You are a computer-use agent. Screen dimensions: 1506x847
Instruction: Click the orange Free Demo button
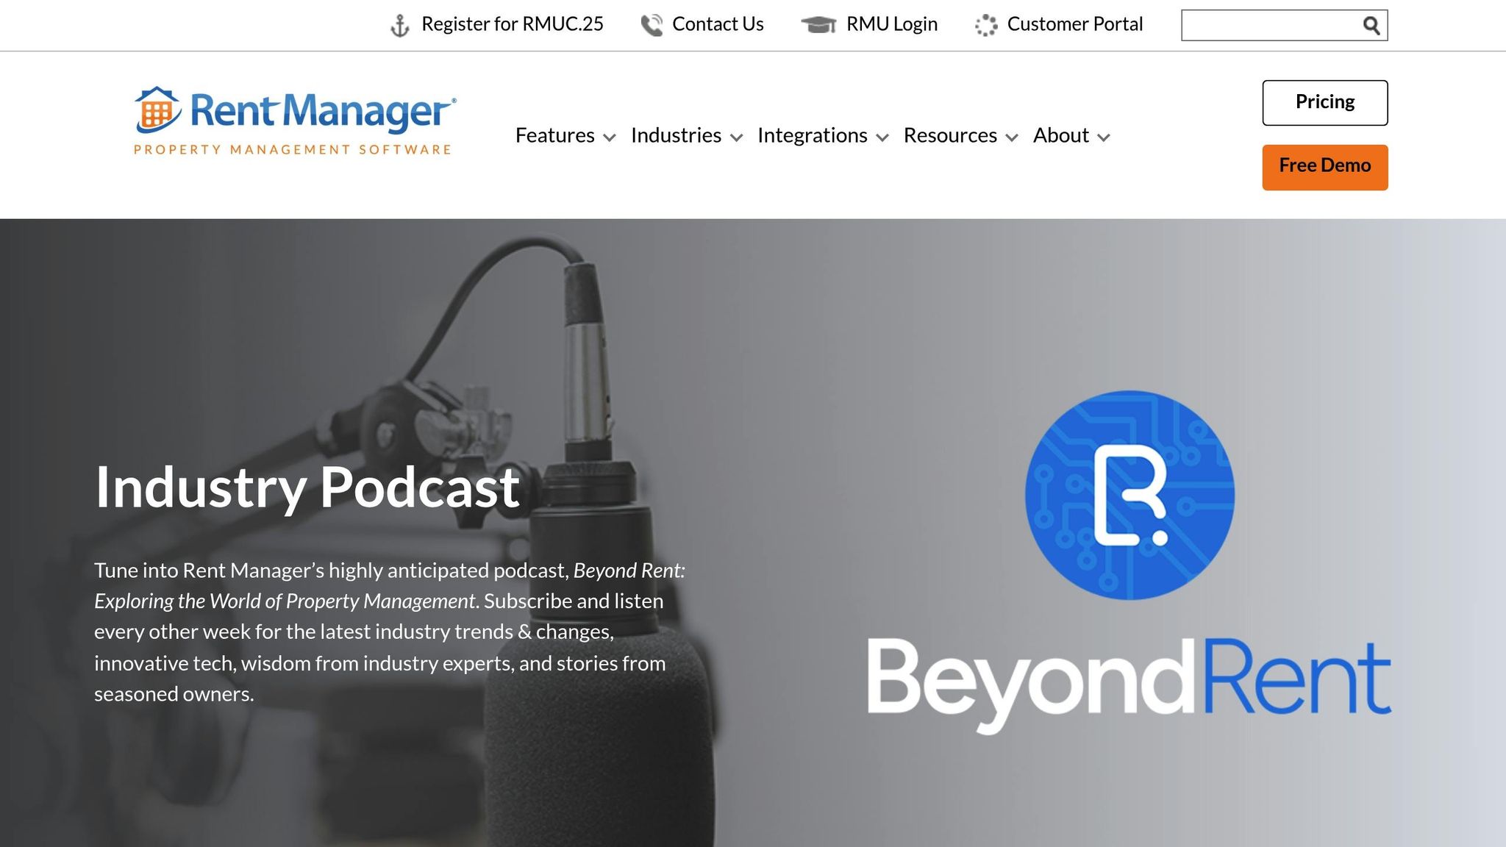(1325, 168)
